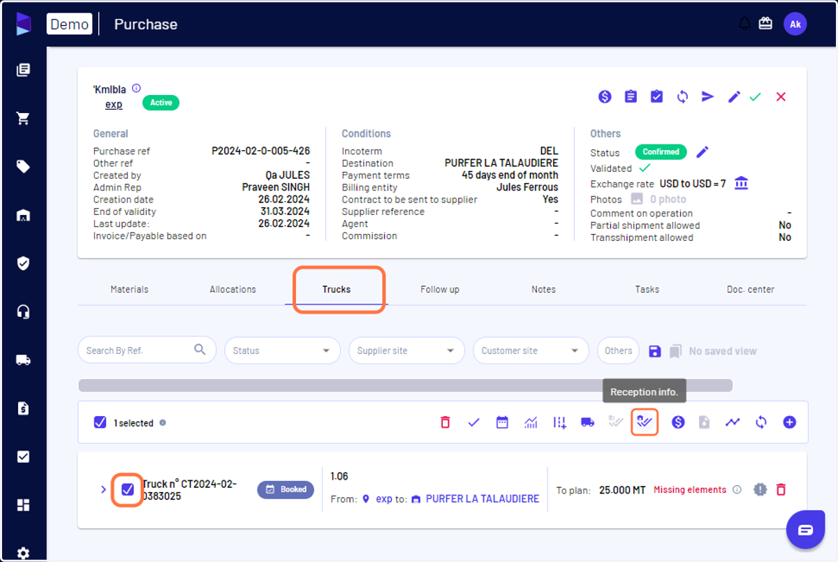Click the search magnifier icon
This screenshot has height=562, width=838.
200,350
